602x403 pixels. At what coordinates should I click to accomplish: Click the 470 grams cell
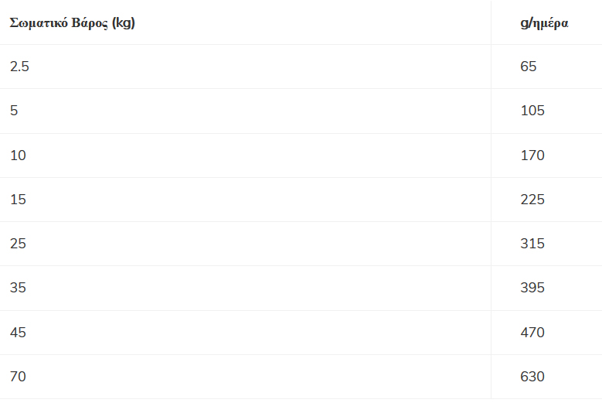(532, 333)
